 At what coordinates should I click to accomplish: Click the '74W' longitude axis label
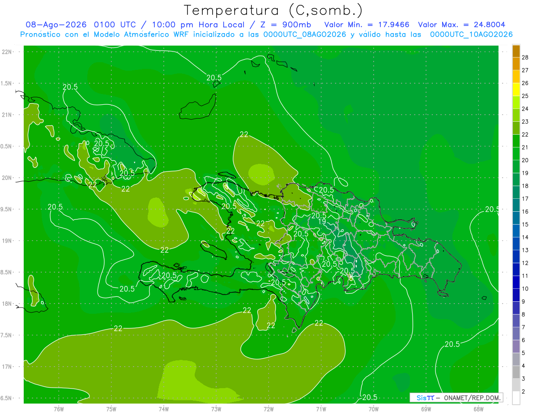[164, 409]
